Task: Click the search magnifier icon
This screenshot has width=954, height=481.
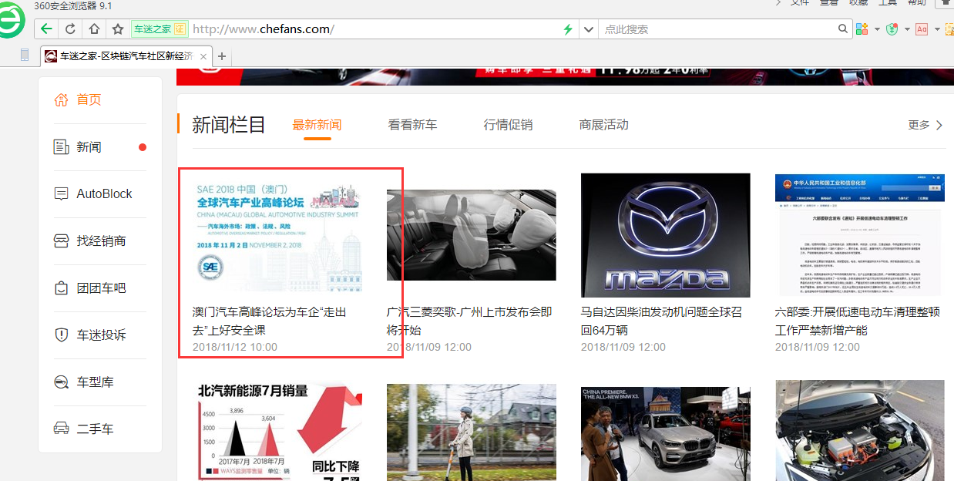Action: pyautogui.click(x=843, y=29)
